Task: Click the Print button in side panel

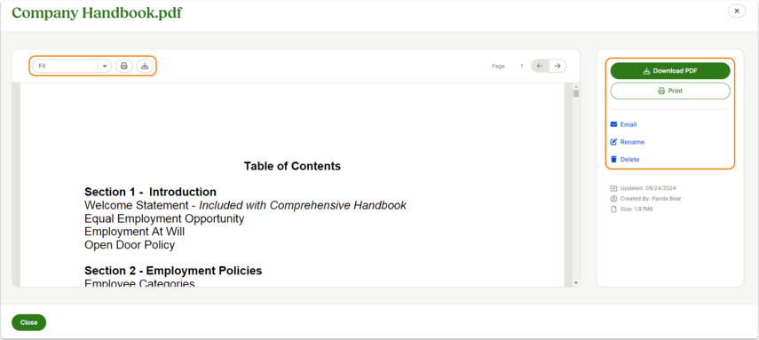Action: [670, 91]
